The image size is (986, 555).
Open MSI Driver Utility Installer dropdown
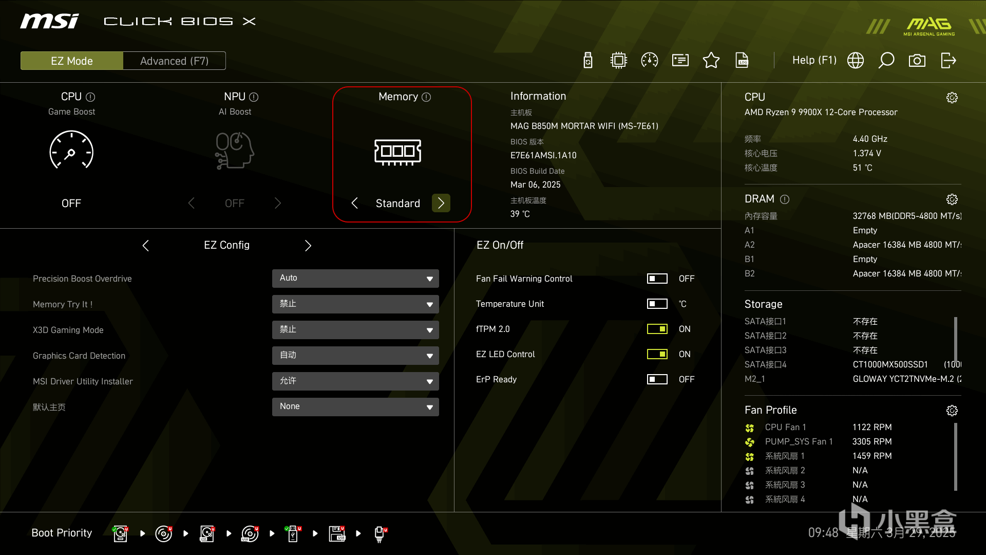(x=355, y=381)
